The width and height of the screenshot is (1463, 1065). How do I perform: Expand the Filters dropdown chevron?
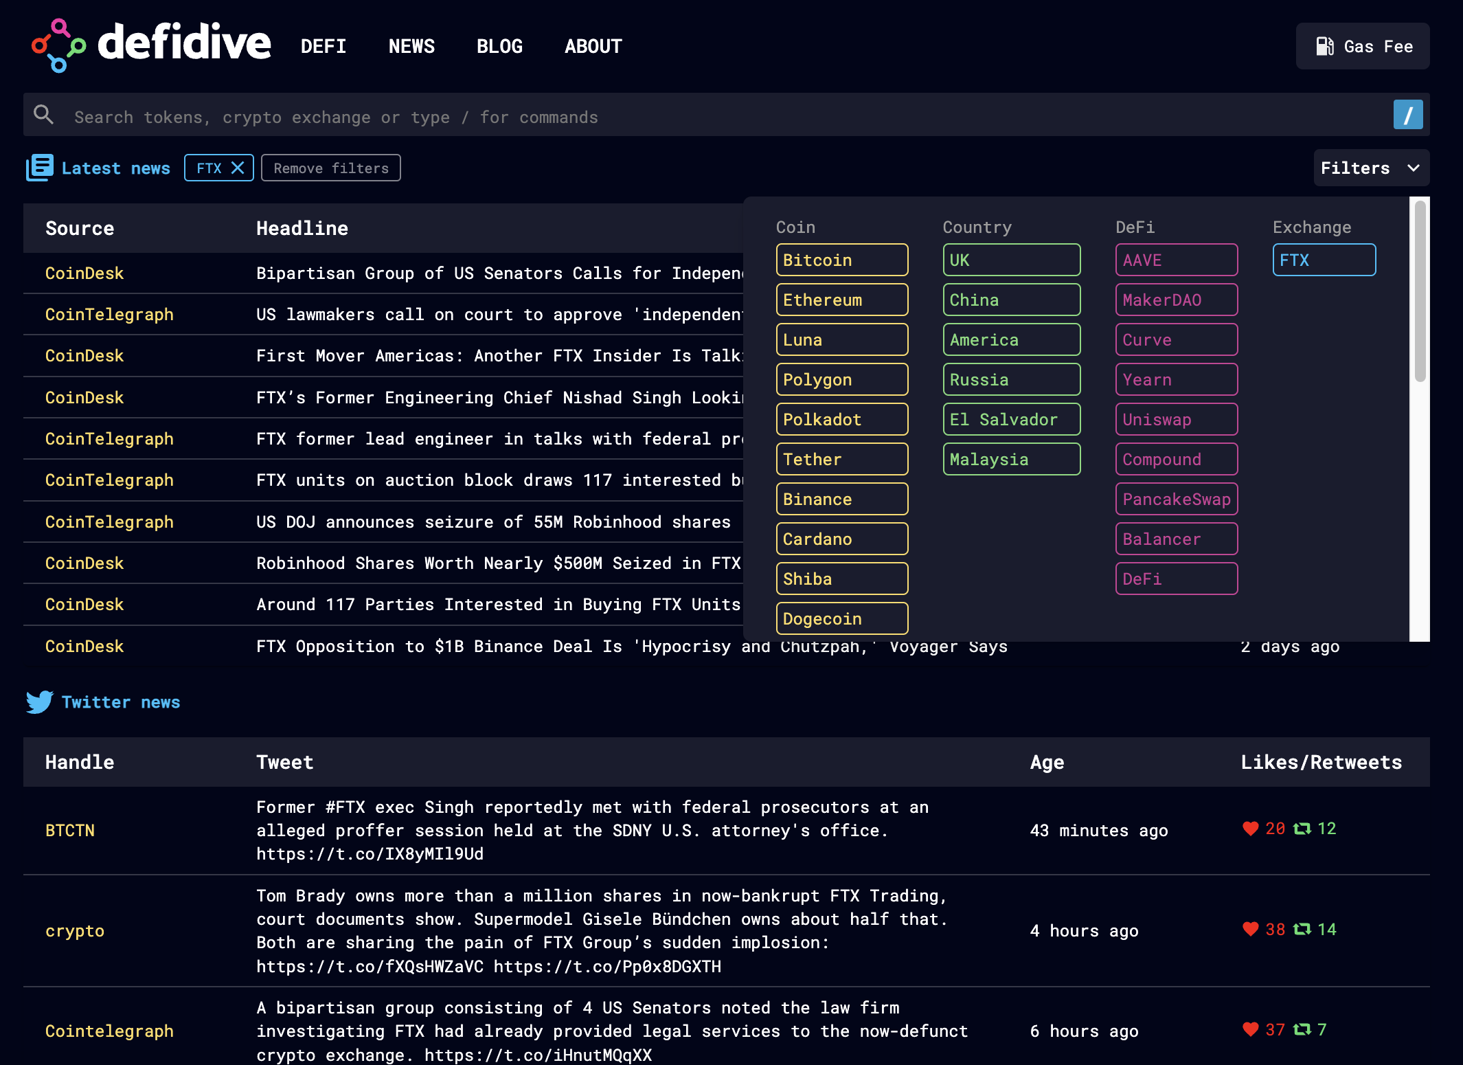tap(1414, 168)
